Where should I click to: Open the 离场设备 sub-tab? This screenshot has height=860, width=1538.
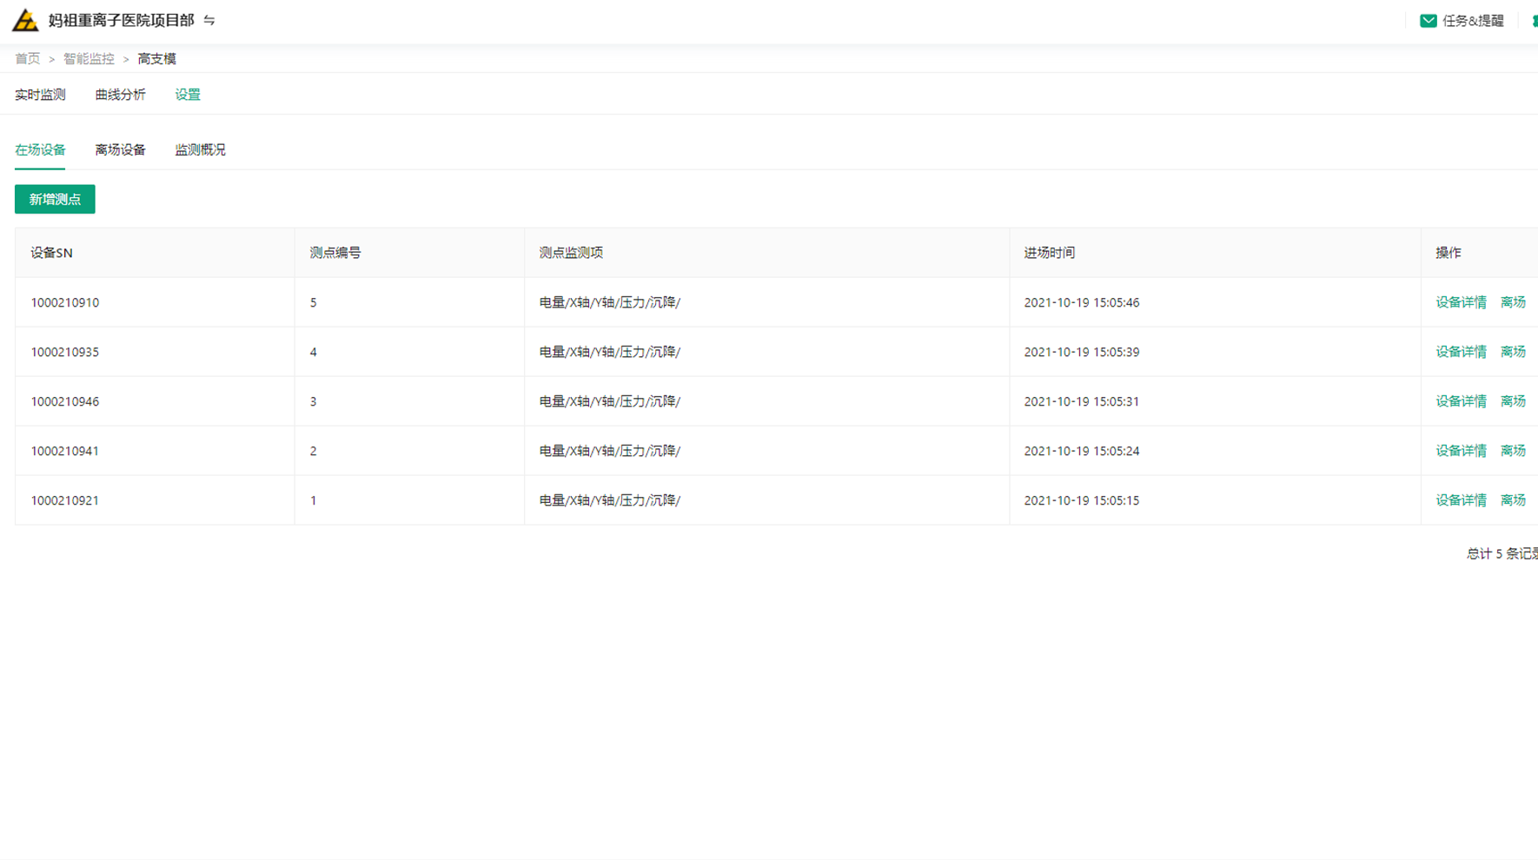click(120, 149)
